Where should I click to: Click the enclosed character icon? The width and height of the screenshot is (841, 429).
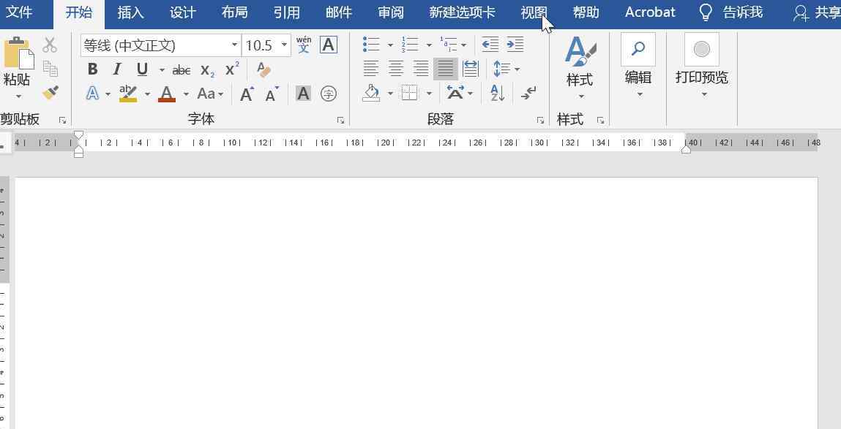[x=328, y=94]
